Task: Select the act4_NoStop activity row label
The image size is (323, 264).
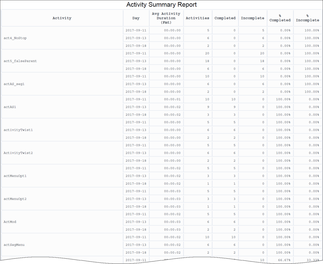Action: pyautogui.click(x=15, y=38)
